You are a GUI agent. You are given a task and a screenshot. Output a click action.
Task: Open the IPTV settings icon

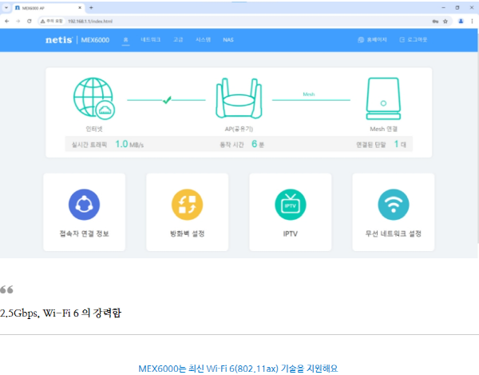(x=291, y=205)
